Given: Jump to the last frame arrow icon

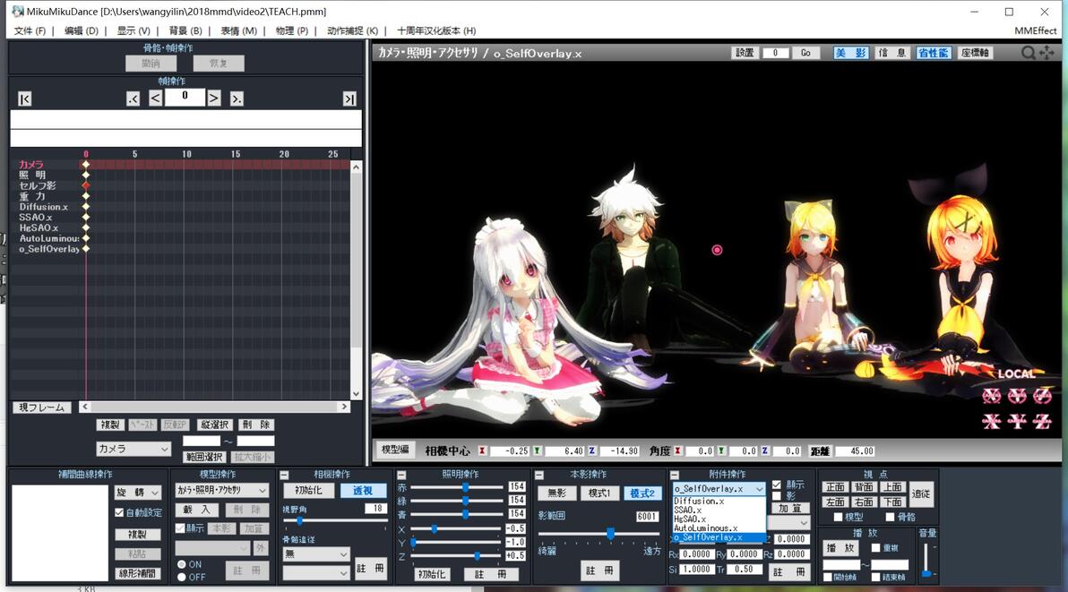Looking at the screenshot, I should (349, 99).
